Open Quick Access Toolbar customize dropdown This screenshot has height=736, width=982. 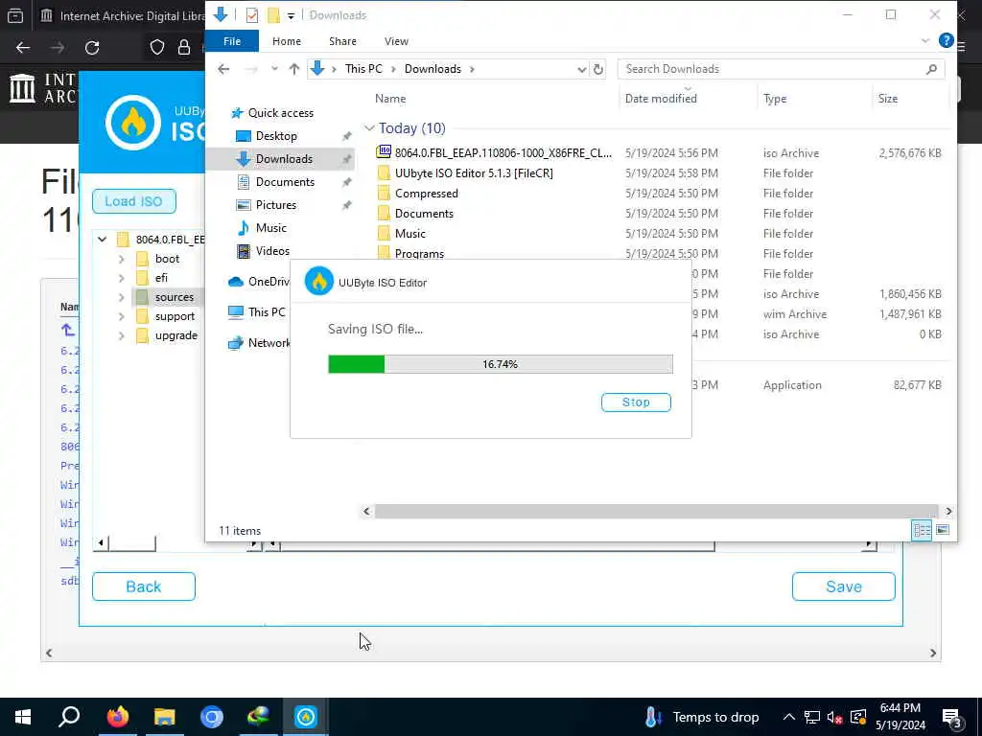point(292,15)
